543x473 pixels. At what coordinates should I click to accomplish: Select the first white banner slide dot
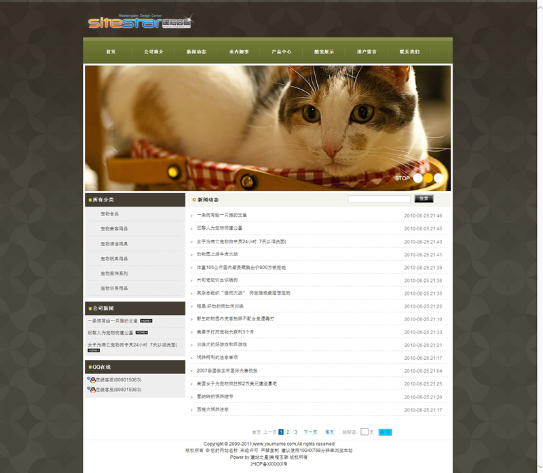pos(418,178)
